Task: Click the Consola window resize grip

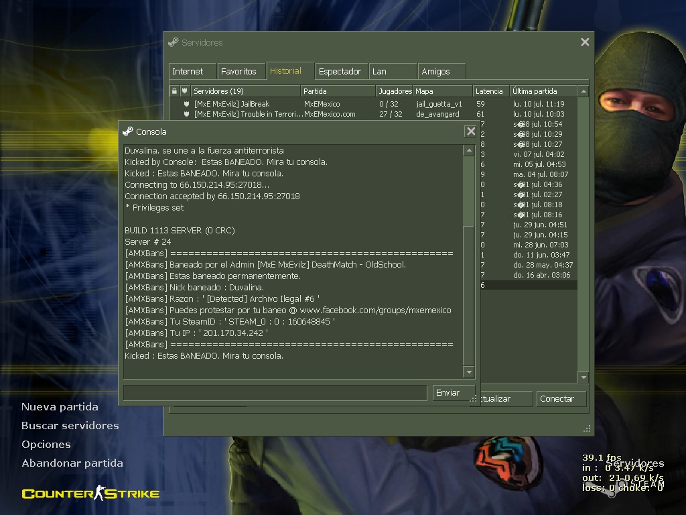Action: pyautogui.click(x=473, y=398)
